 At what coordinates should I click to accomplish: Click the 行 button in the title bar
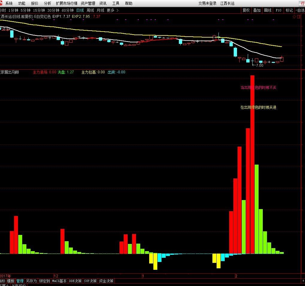[x=302, y=4]
